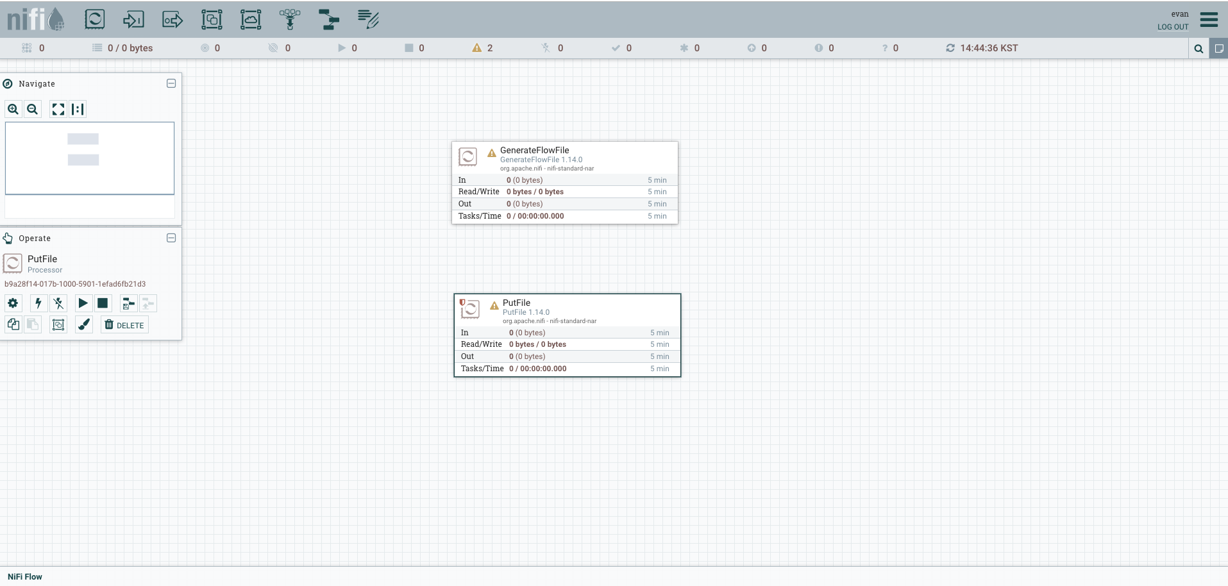Image resolution: width=1228 pixels, height=586 pixels.
Task: Click the up to date checkmark status
Action: [x=616, y=48]
